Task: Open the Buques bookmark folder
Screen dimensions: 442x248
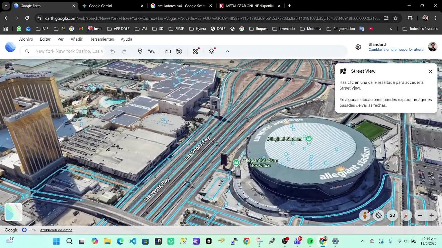Action: [258, 29]
